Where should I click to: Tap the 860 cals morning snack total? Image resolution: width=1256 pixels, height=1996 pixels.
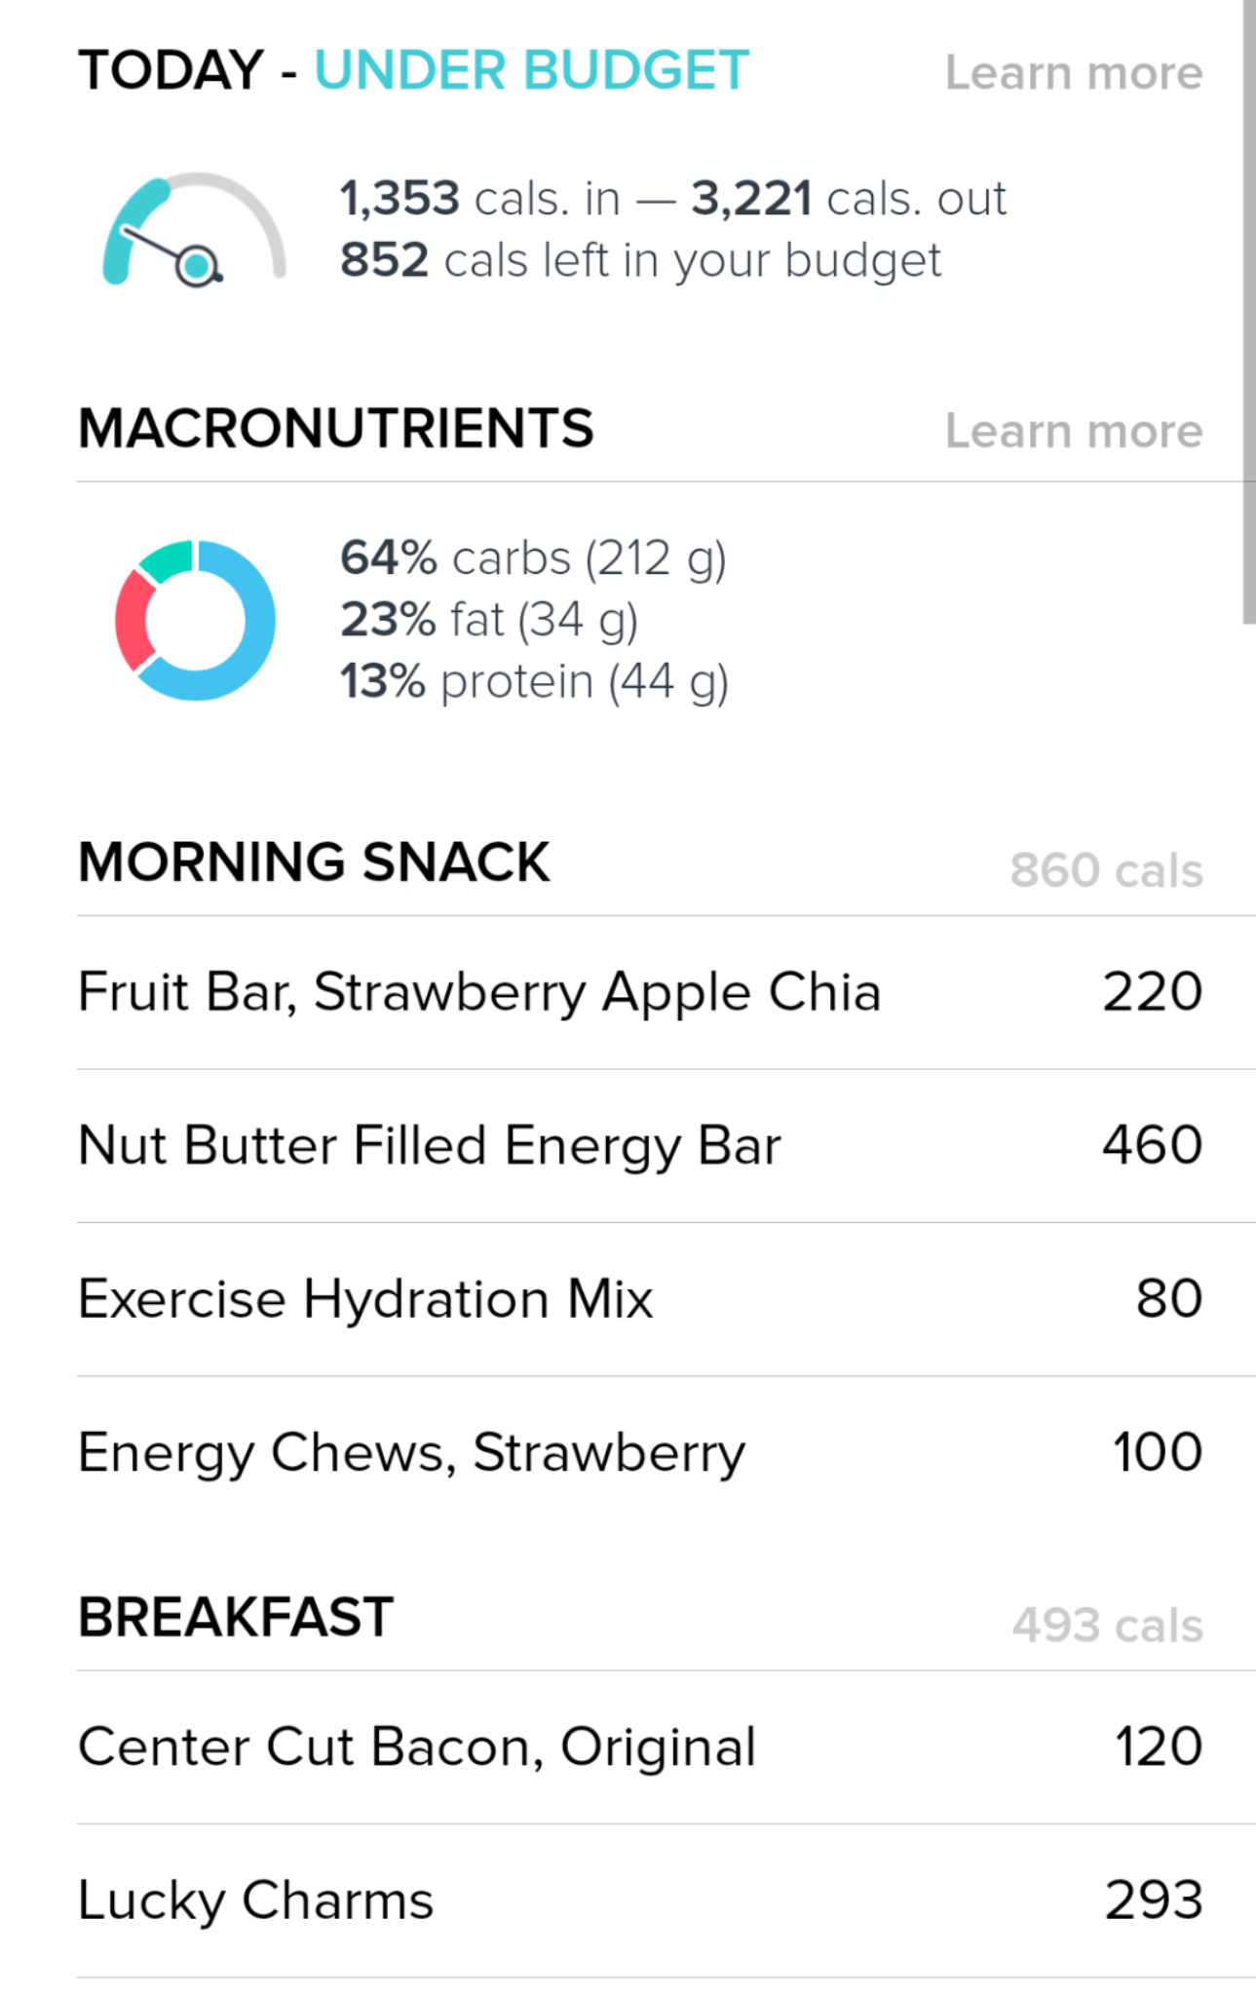pos(1106,869)
